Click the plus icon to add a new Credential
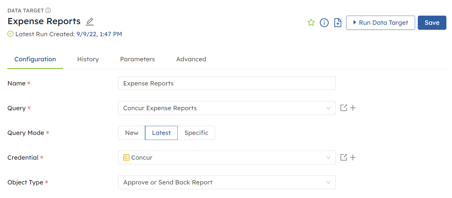Image resolution: width=452 pixels, height=198 pixels. (x=353, y=157)
